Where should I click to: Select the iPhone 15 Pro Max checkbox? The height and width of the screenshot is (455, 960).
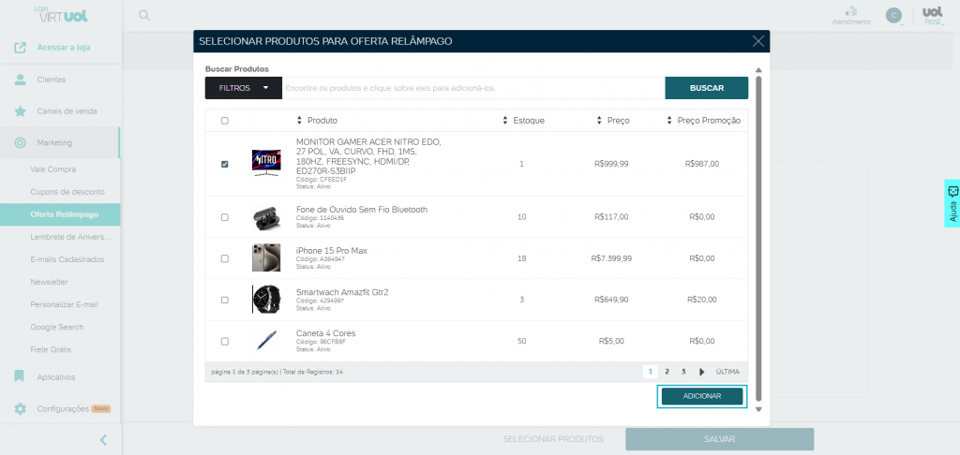coord(225,258)
